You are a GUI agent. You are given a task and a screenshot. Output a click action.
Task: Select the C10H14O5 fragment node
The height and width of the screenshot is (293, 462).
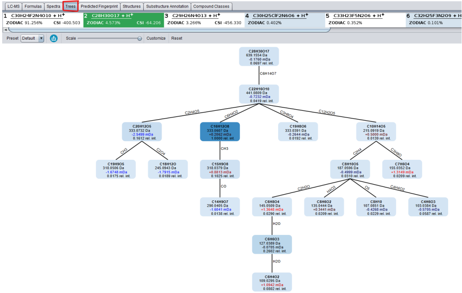[376, 132]
